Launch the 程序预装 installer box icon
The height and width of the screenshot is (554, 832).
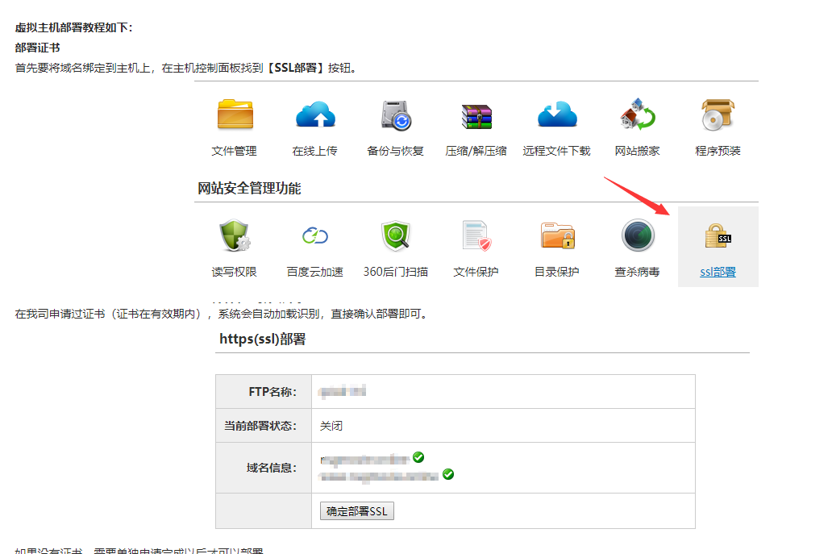tap(718, 115)
